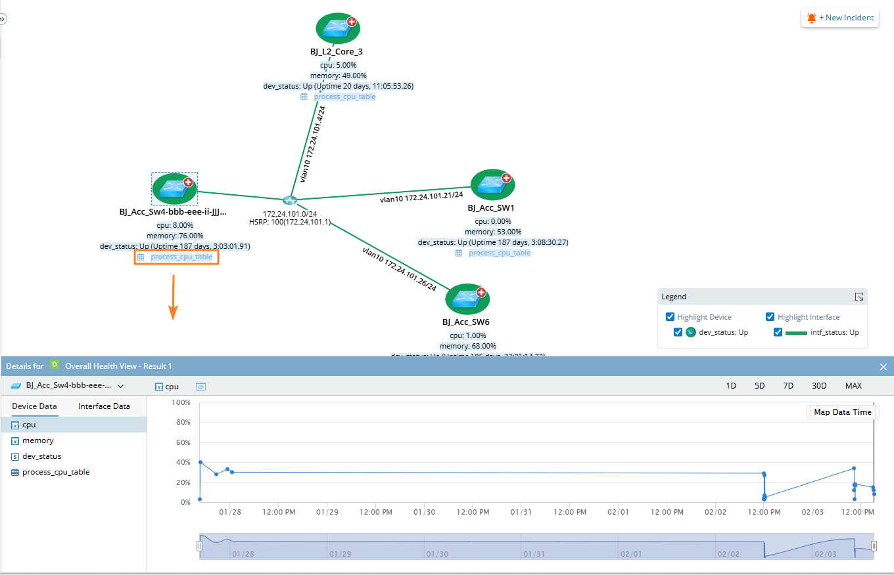Click the BJ_Acc_SW6 device name label
The width and height of the screenshot is (894, 575).
pyautogui.click(x=465, y=322)
